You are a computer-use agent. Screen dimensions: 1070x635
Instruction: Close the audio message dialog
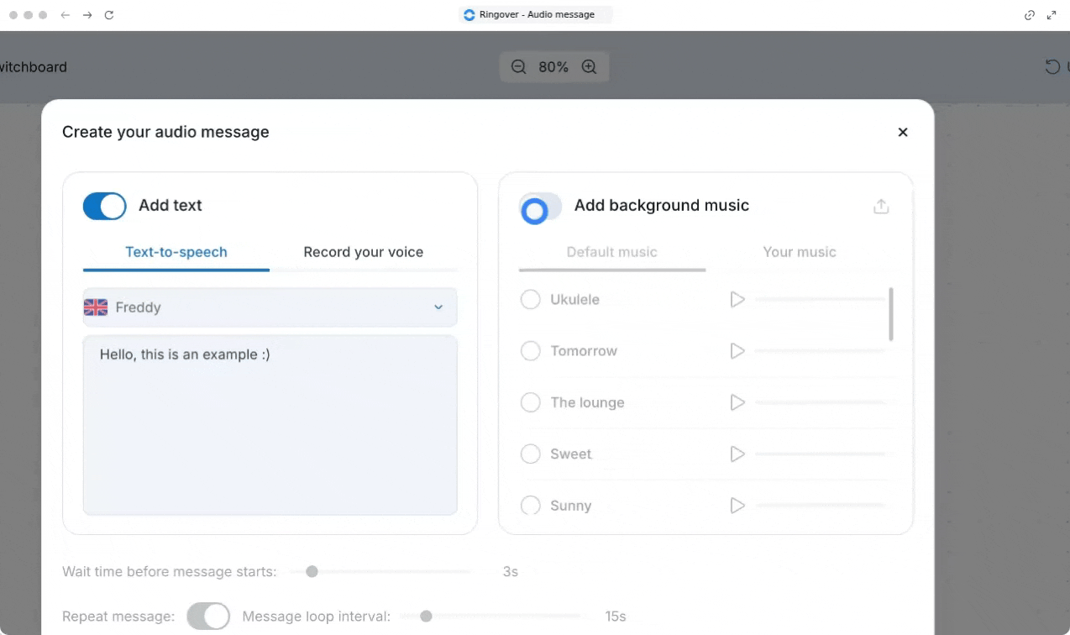(903, 132)
